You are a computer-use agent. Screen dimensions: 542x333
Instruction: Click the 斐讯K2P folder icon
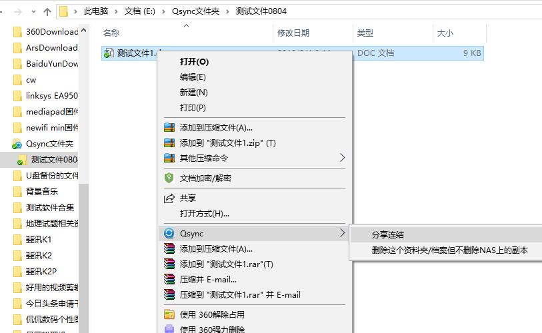(17, 272)
